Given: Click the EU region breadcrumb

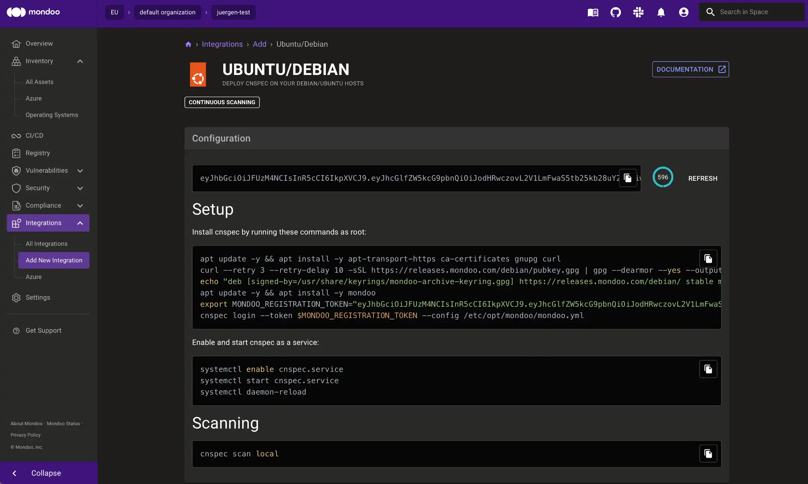Looking at the screenshot, I should tap(114, 12).
